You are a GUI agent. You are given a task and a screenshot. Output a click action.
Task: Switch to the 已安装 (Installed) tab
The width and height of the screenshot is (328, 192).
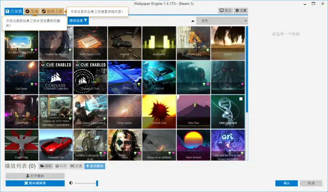(x=14, y=11)
